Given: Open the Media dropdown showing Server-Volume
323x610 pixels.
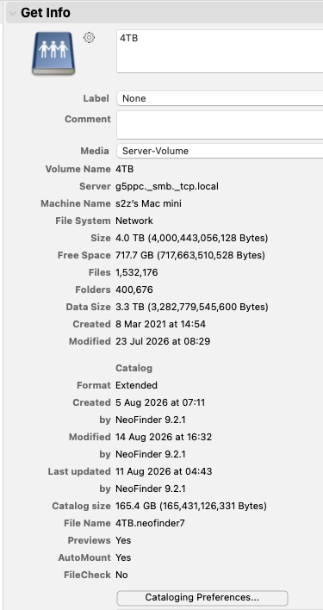Looking at the screenshot, I should [x=220, y=151].
